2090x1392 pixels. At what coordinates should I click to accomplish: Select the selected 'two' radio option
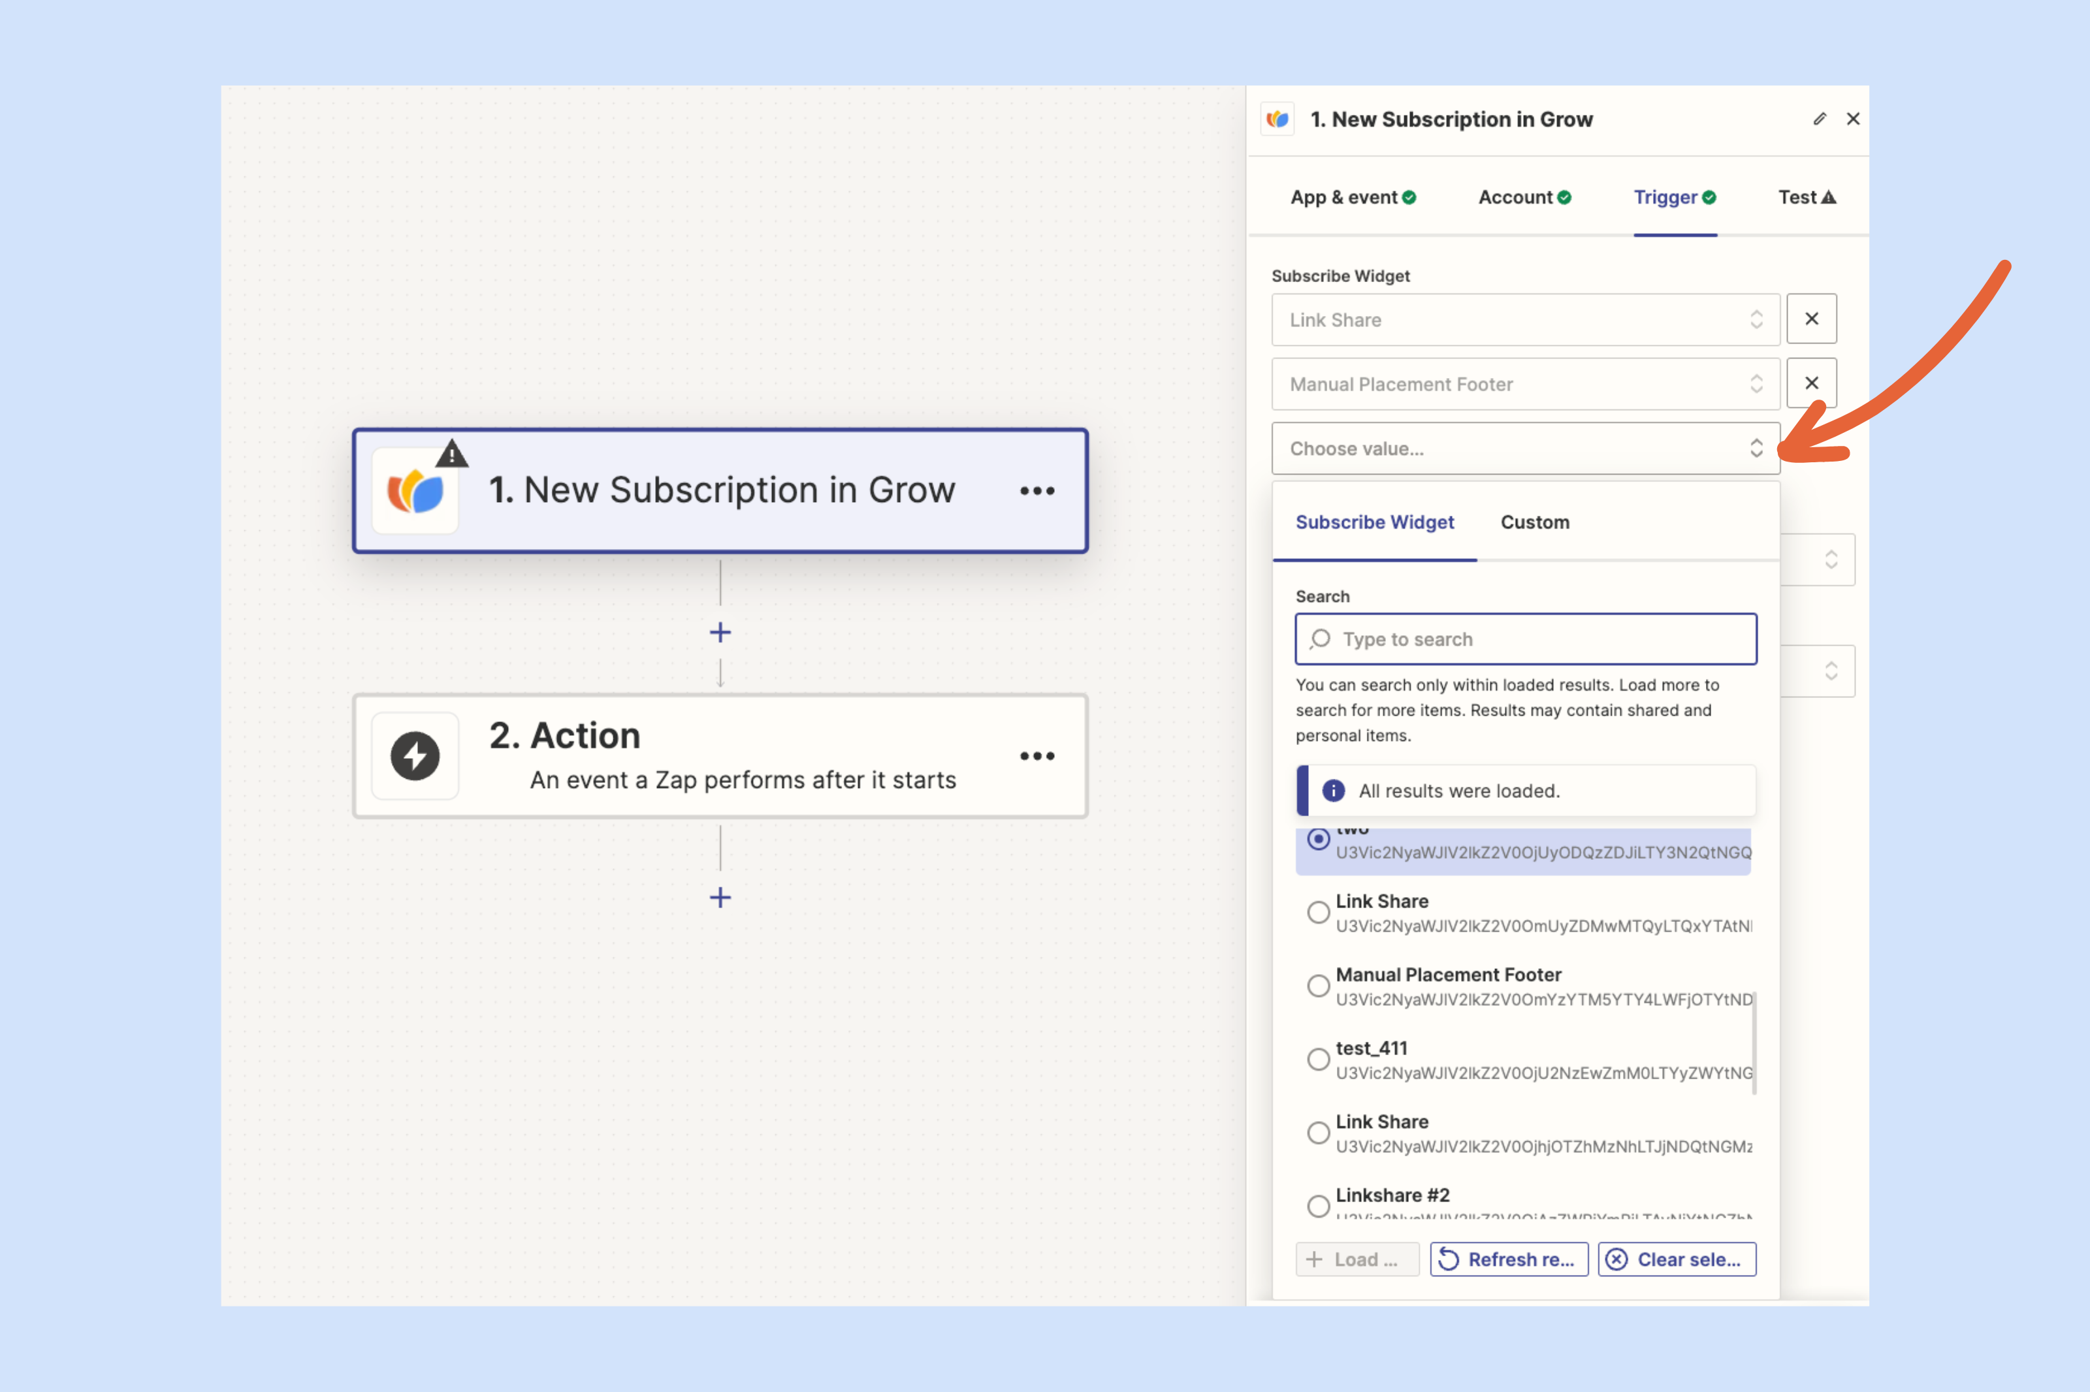click(1319, 839)
